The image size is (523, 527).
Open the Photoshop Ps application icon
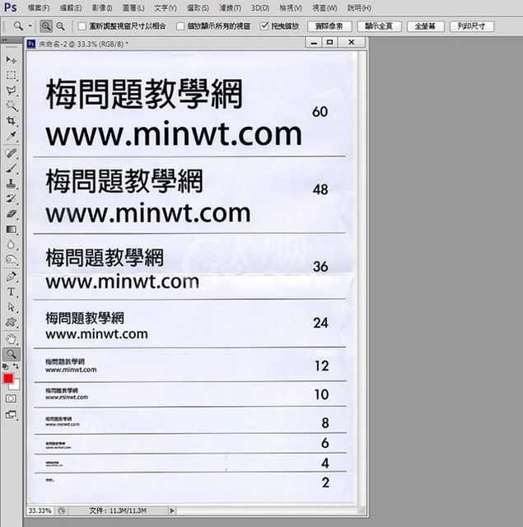10,7
